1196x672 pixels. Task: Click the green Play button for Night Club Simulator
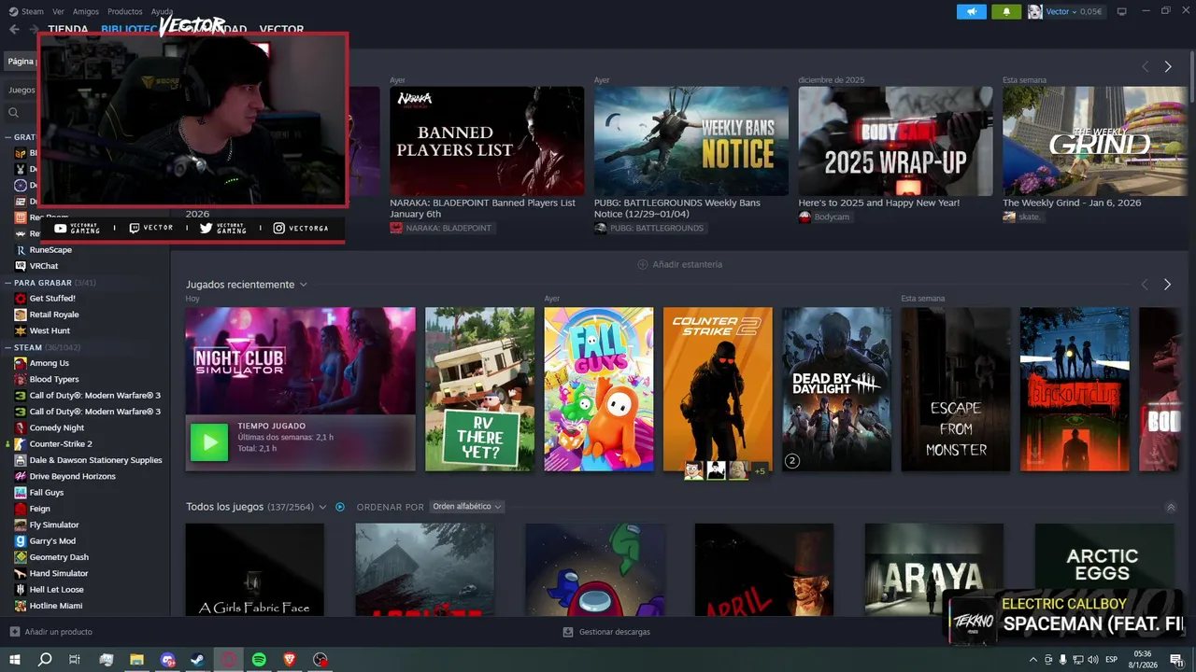point(209,442)
